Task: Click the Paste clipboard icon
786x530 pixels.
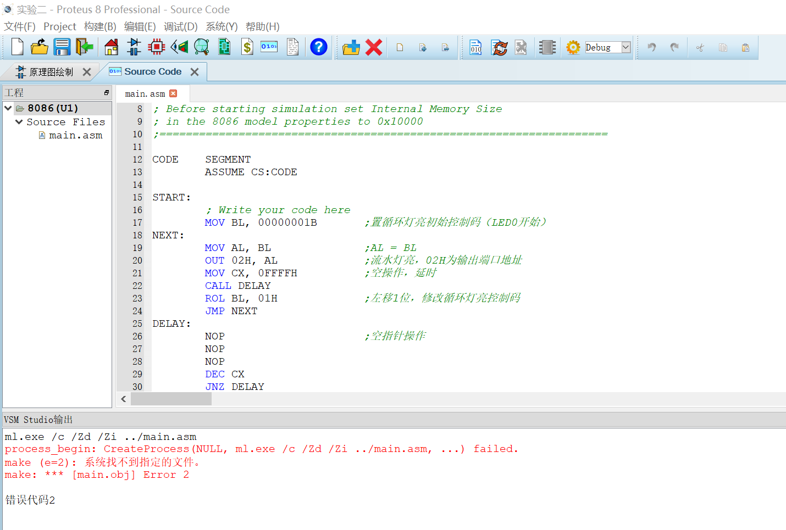Action: 745,48
